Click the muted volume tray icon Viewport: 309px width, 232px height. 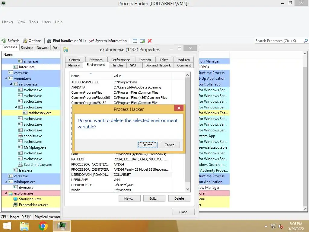tap(281, 226)
